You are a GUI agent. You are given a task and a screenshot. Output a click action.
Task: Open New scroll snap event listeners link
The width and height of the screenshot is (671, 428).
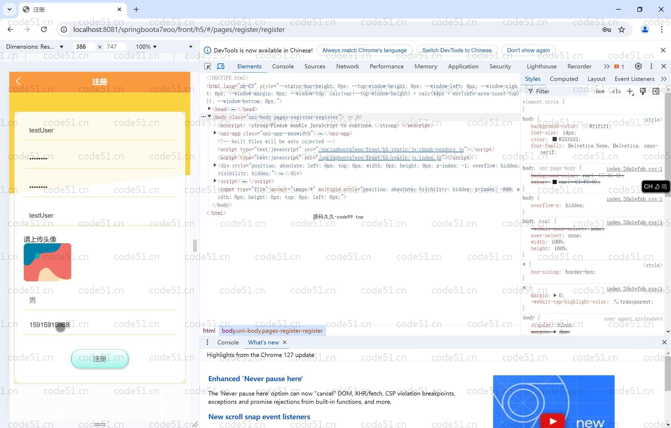click(259, 417)
